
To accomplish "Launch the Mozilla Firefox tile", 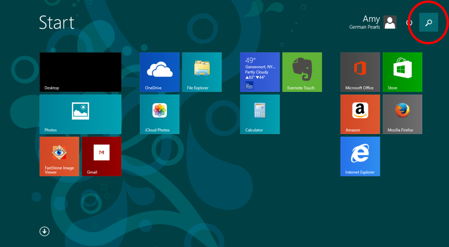I will click(x=403, y=114).
